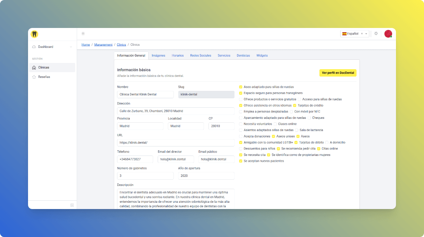The width and height of the screenshot is (424, 237).
Task: Follow the Management breadcrumb link
Action: pyautogui.click(x=103, y=45)
